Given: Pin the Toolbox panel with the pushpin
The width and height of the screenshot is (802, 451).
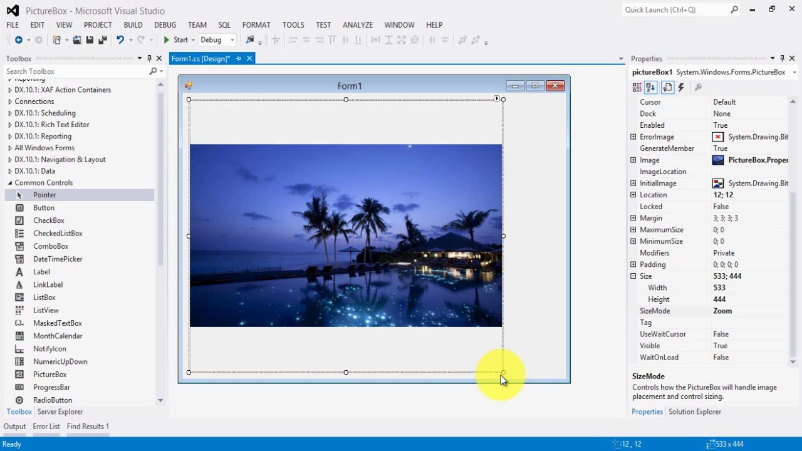Looking at the screenshot, I should (149, 58).
